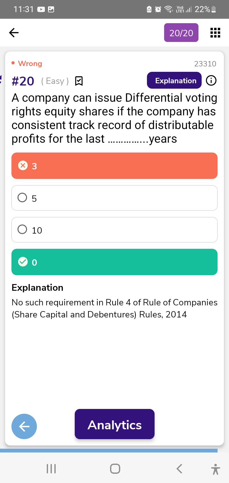This screenshot has height=483, width=229.
Task: Select answer option 5
Action: click(114, 198)
